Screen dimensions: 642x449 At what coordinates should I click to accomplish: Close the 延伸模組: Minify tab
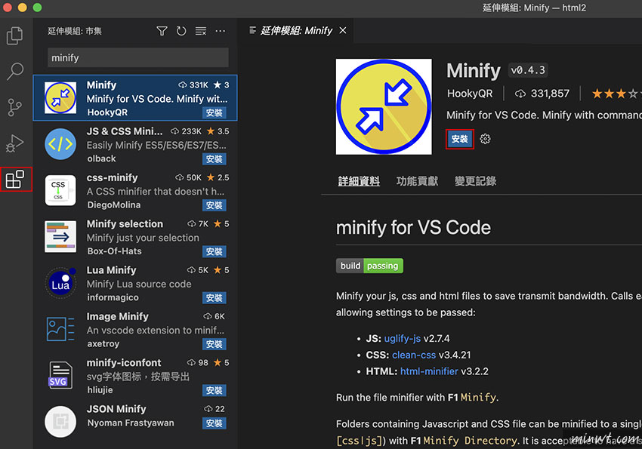(343, 30)
